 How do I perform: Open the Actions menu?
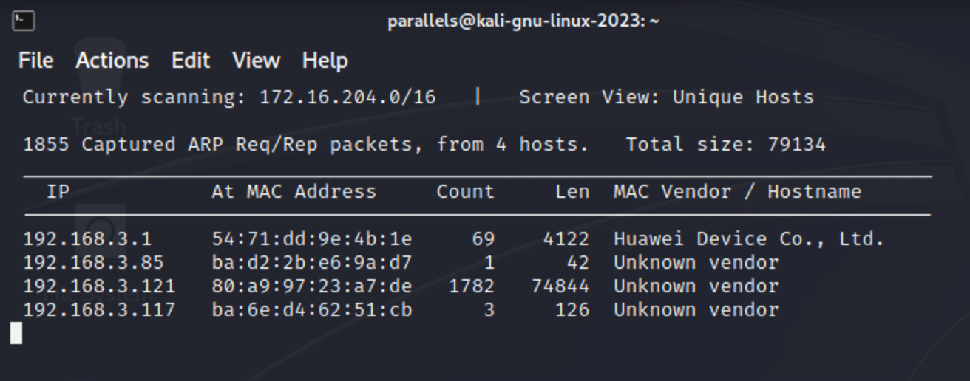[x=112, y=61]
